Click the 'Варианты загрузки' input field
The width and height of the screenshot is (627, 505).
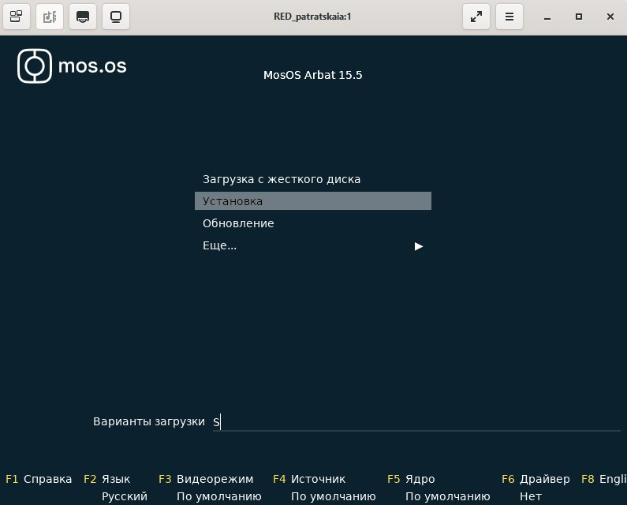pos(416,422)
